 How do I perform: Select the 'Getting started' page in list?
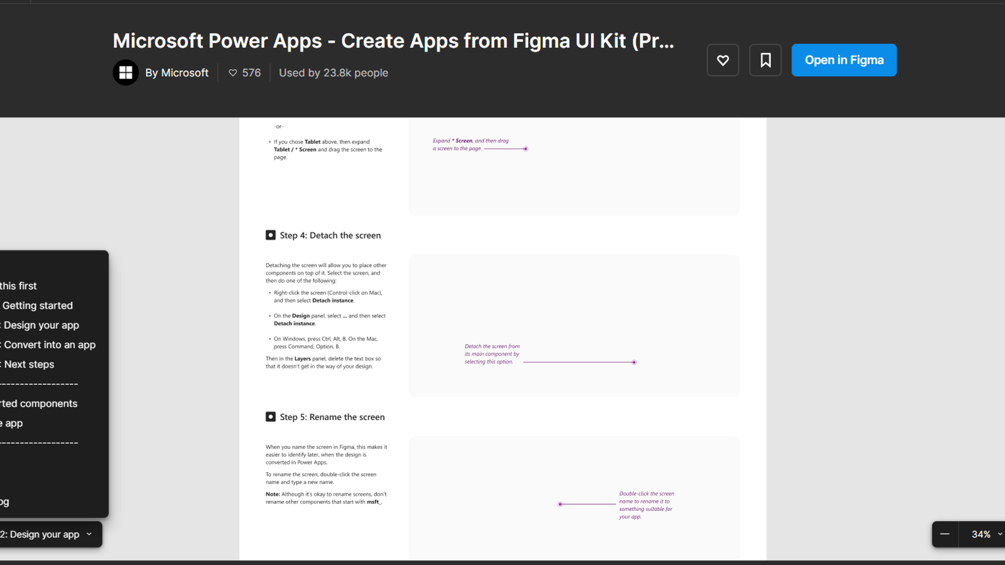(38, 306)
